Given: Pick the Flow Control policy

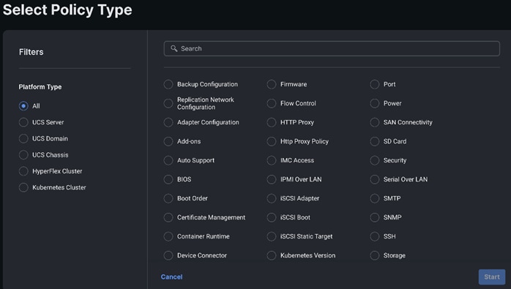Looking at the screenshot, I should pyautogui.click(x=272, y=103).
